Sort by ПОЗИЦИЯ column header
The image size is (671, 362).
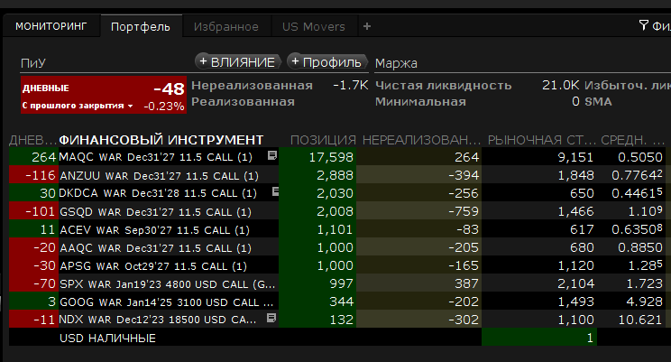323,140
